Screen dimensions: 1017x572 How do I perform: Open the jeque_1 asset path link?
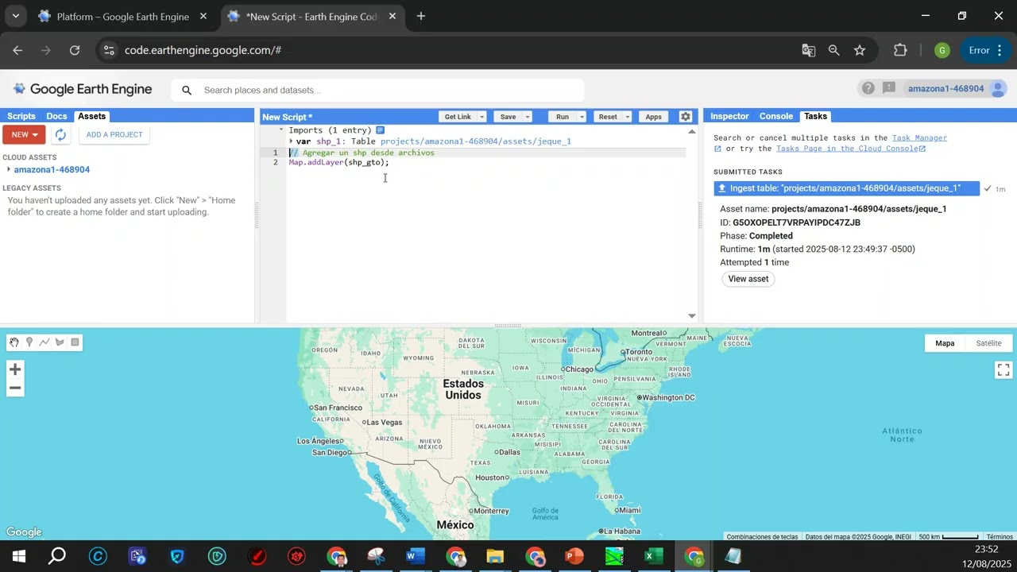tap(475, 141)
